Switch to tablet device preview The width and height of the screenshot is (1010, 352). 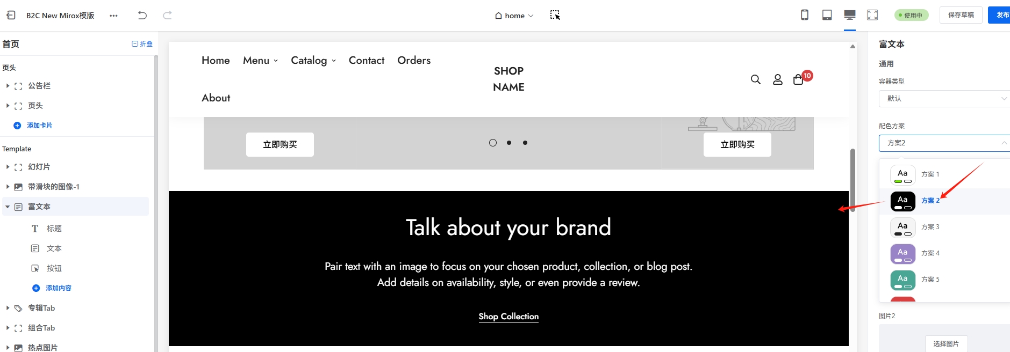(827, 15)
